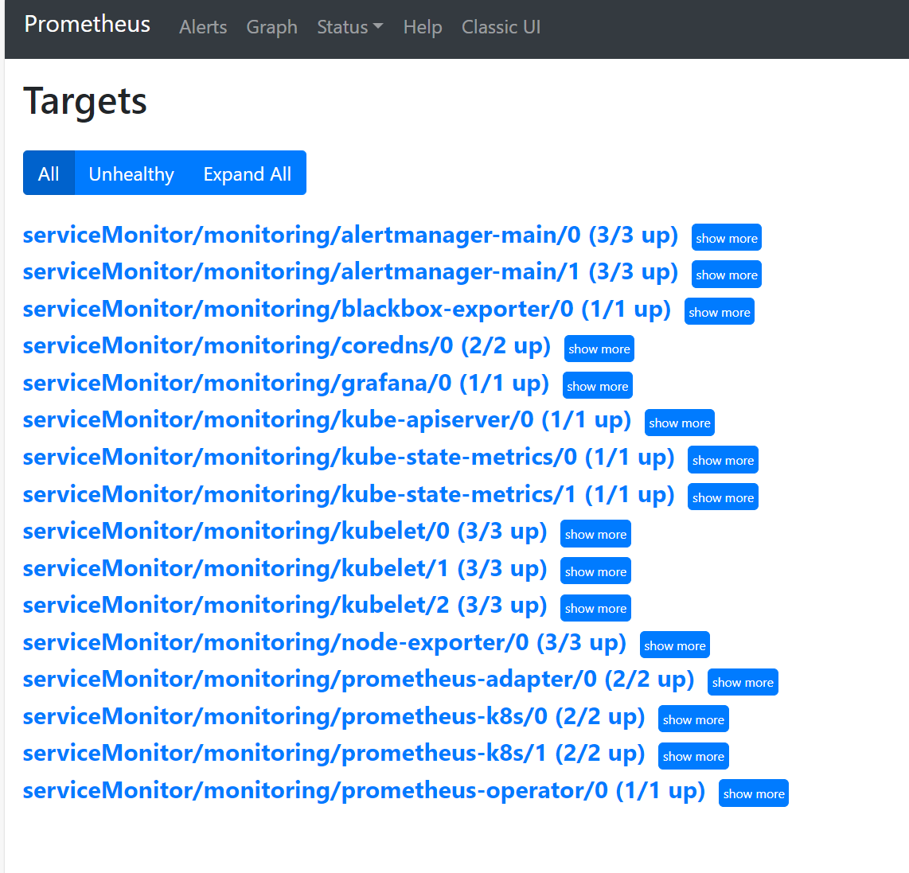
Task: Open prometheus-operator/0 (1/1 up) link
Action: click(364, 791)
